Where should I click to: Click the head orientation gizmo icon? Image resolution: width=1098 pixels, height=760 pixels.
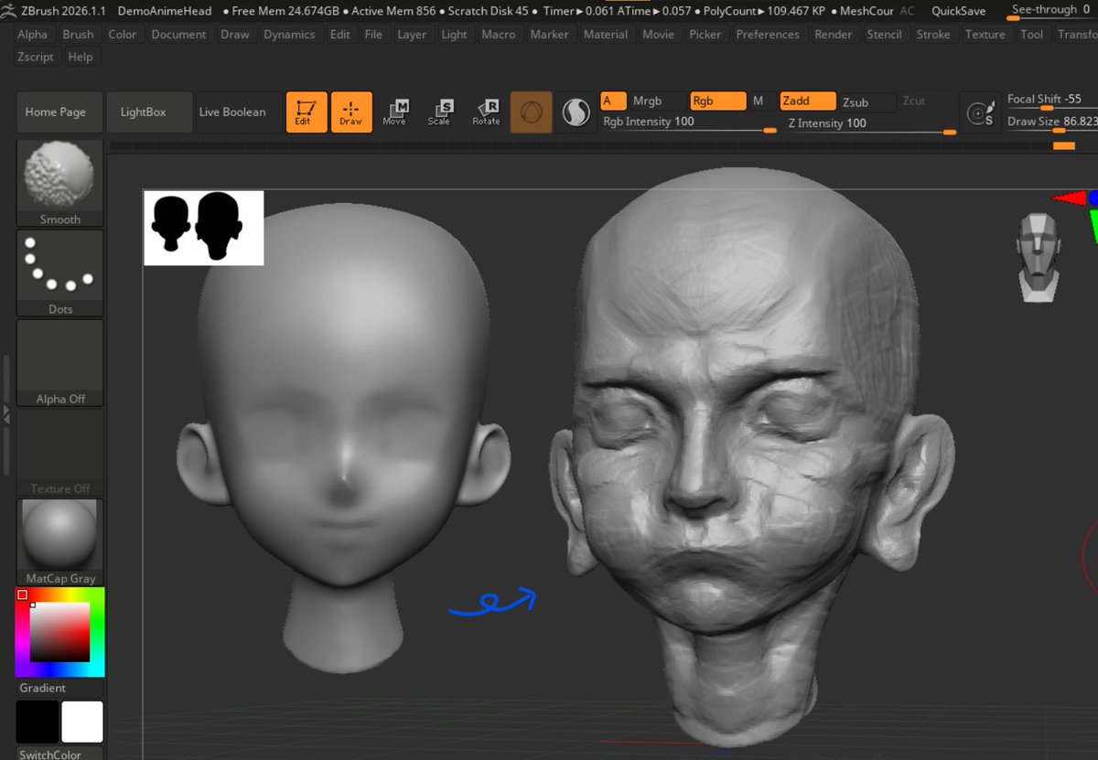(1039, 257)
